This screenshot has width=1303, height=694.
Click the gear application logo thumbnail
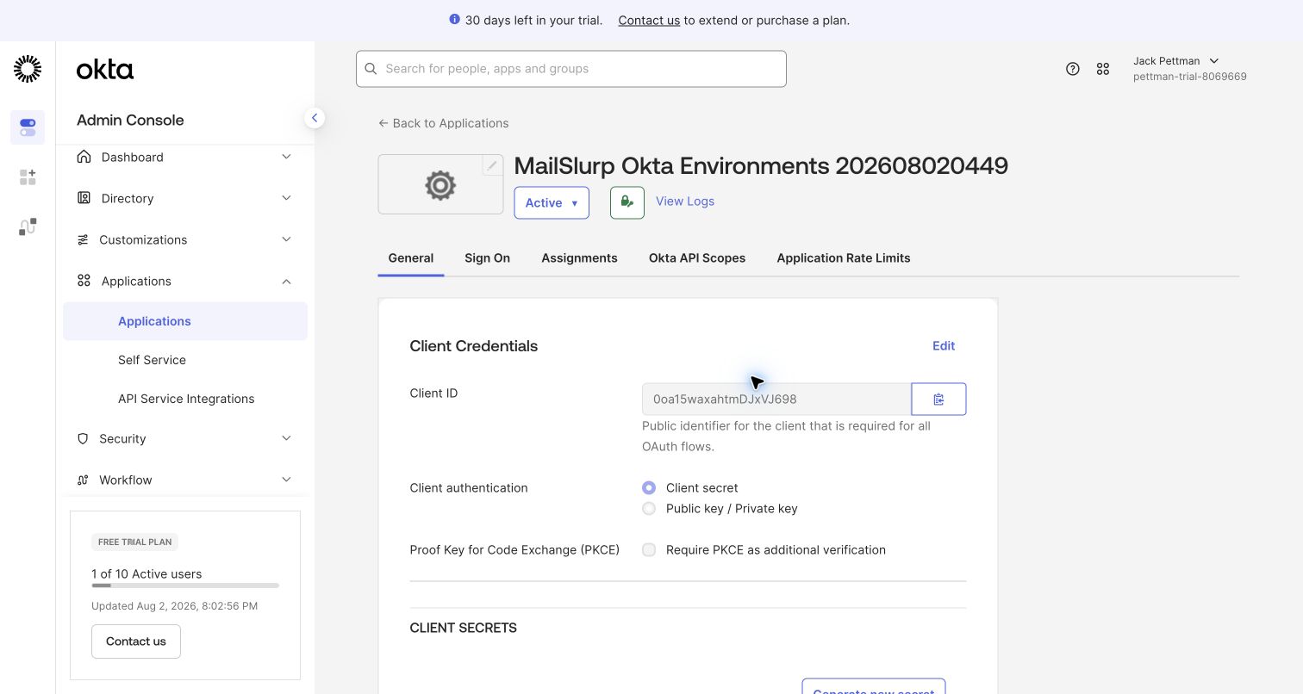coord(440,184)
